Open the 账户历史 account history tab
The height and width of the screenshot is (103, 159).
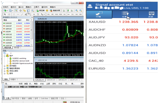pyautogui.click(x=16, y=98)
